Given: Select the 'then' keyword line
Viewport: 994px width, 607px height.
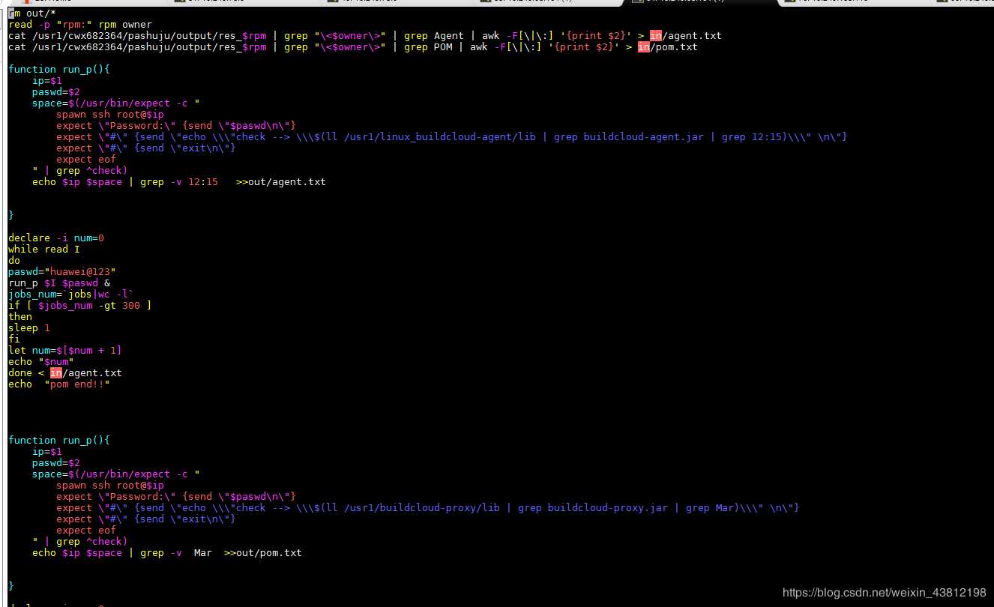Looking at the screenshot, I should pyautogui.click(x=20, y=316).
